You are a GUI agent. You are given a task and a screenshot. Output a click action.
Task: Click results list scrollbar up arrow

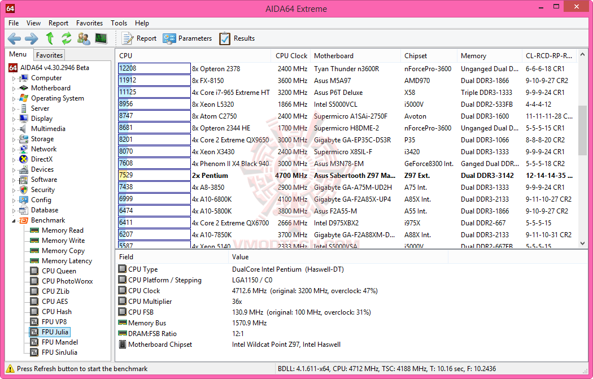point(582,55)
